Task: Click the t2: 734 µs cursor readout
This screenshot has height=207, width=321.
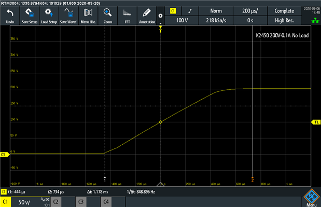Action: tap(55, 192)
